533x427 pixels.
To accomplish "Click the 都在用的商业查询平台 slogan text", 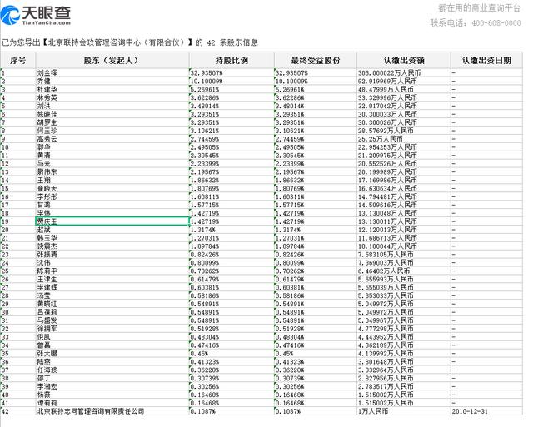I will point(480,7).
